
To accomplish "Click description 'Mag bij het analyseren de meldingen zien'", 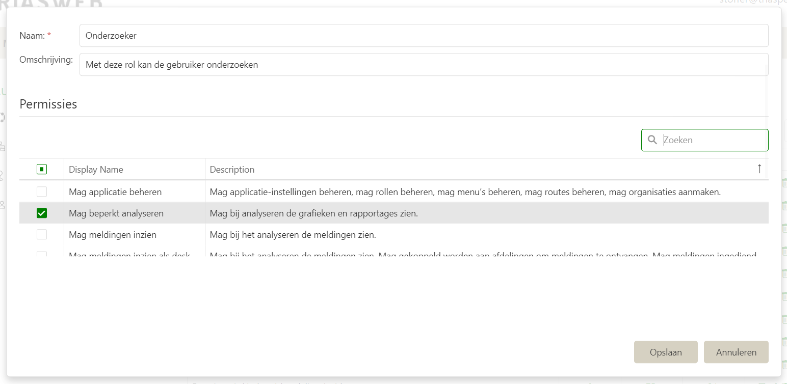I will coord(293,235).
